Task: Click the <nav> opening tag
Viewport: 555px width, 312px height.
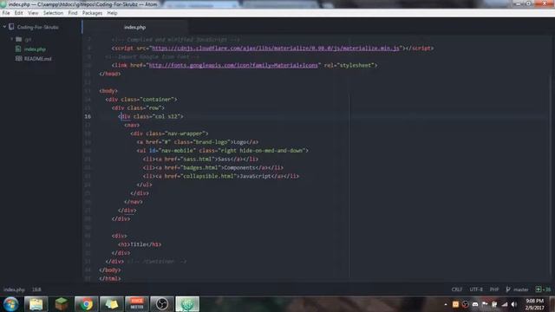Action: (132, 125)
